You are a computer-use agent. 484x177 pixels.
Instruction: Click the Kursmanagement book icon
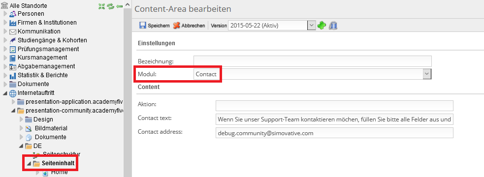(x=13, y=58)
